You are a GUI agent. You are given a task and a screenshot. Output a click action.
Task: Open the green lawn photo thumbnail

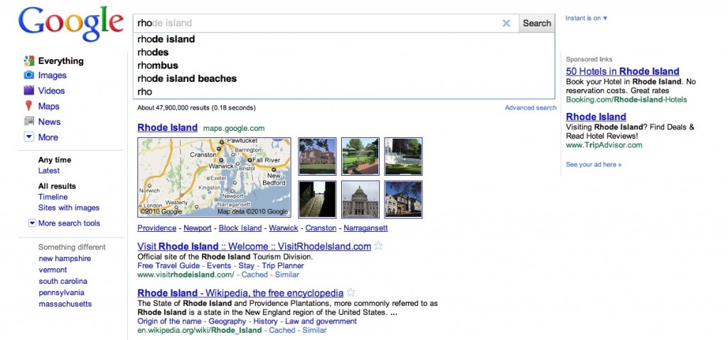coord(360,156)
